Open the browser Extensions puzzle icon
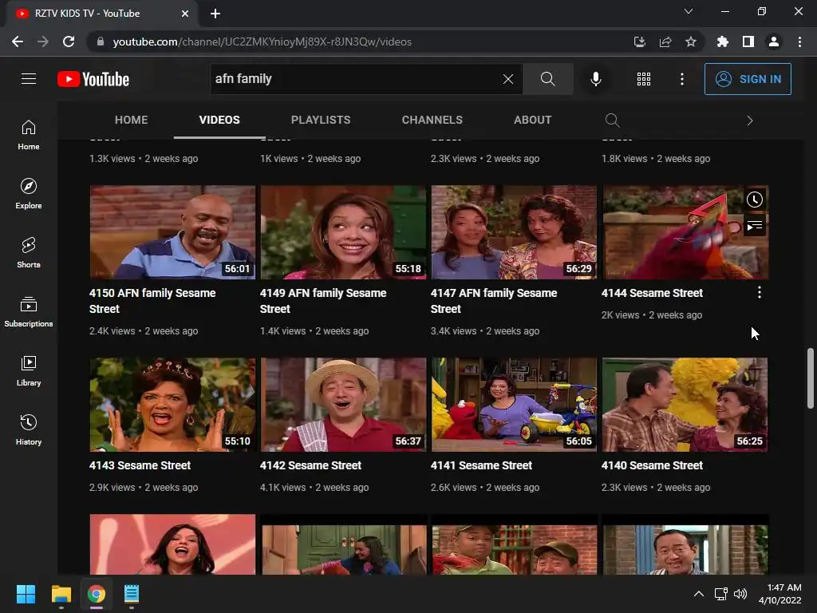Viewport: 817px width, 613px height. (722, 42)
